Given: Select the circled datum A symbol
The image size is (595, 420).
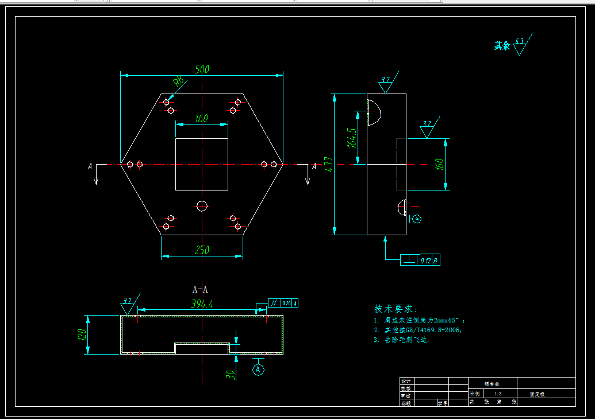Looking at the screenshot, I should click(x=259, y=370).
